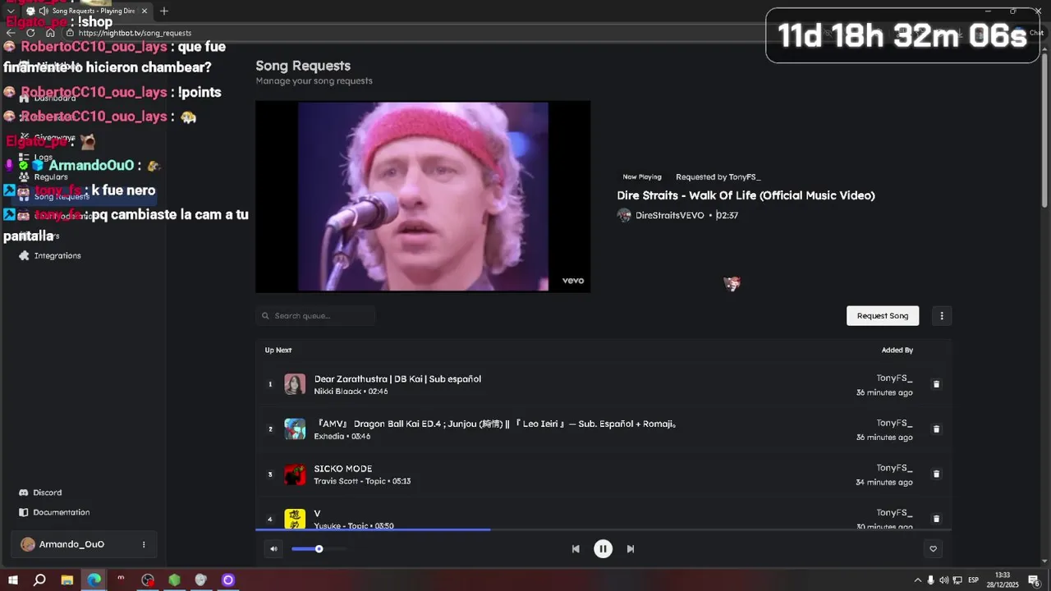Image resolution: width=1051 pixels, height=591 pixels.
Task: Open the DireStraitsVEVO channel link
Action: pyautogui.click(x=669, y=215)
